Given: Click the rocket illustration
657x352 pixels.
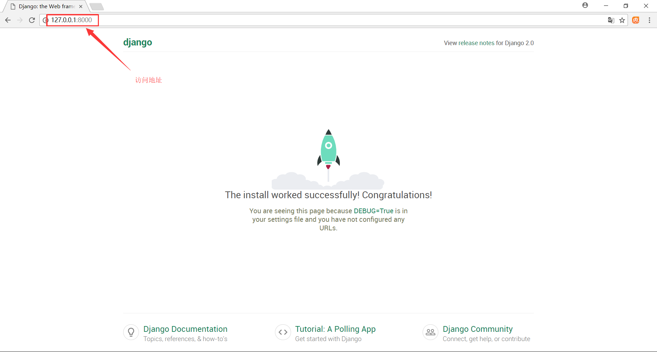Looking at the screenshot, I should (328, 159).
